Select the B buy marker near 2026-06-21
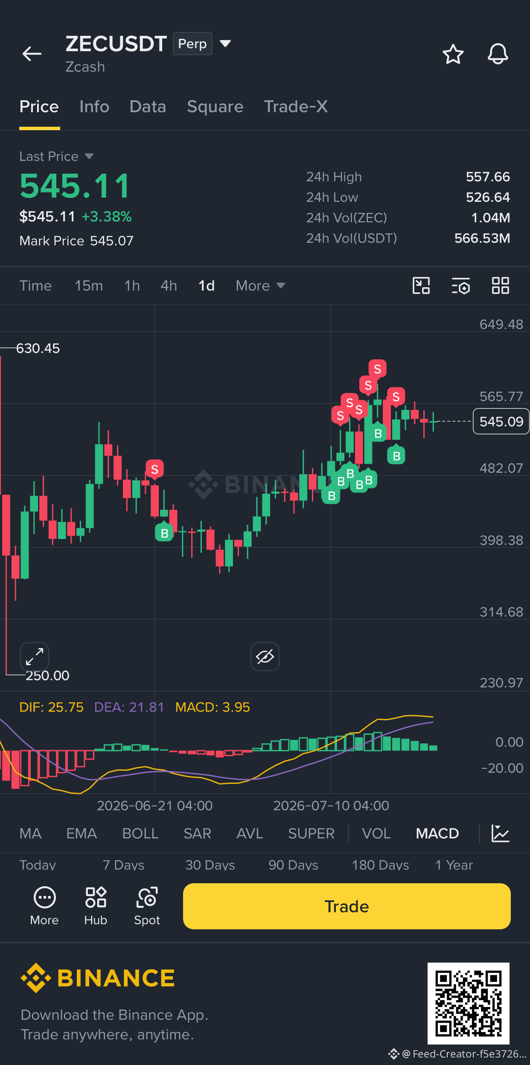The image size is (530, 1065). pyautogui.click(x=164, y=532)
